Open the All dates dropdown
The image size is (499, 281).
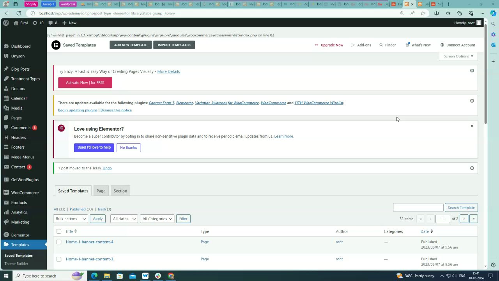point(124,219)
